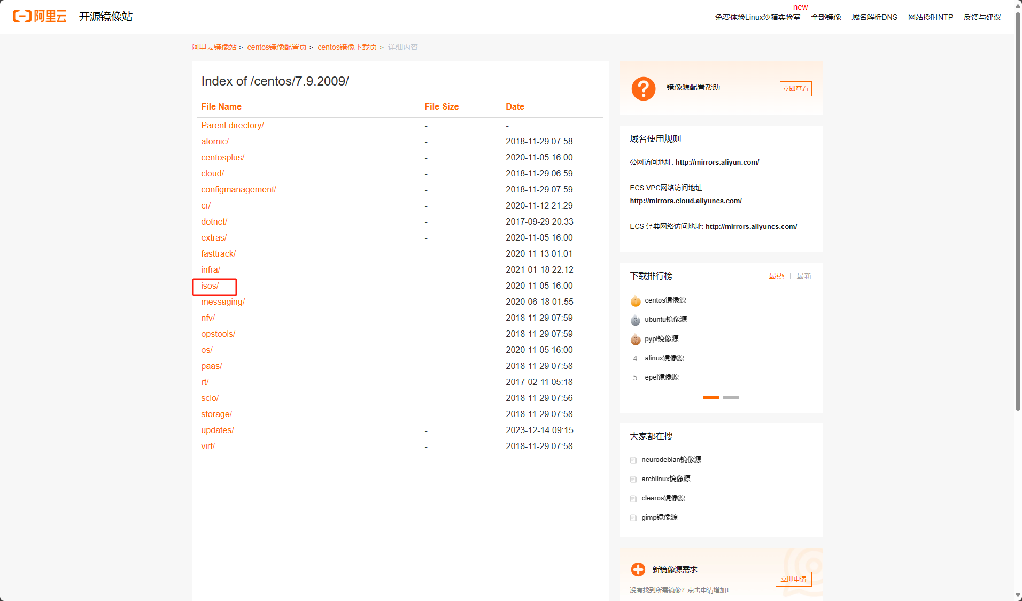Go to centos镜像下载页 breadcrumb

click(x=347, y=47)
